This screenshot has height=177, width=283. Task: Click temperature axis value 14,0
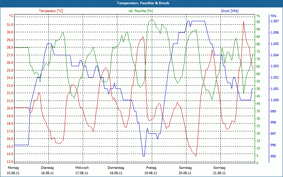click(10, 154)
